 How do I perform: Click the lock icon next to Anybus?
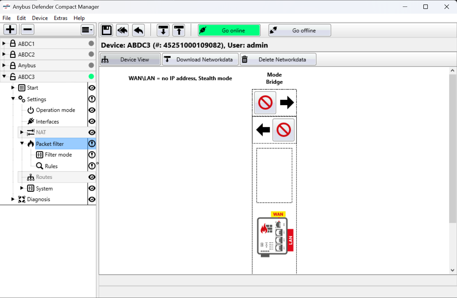coord(13,65)
